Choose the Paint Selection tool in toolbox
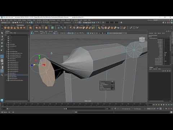 click(2, 40)
